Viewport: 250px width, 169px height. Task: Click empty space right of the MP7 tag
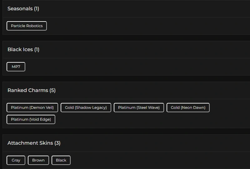point(125,67)
